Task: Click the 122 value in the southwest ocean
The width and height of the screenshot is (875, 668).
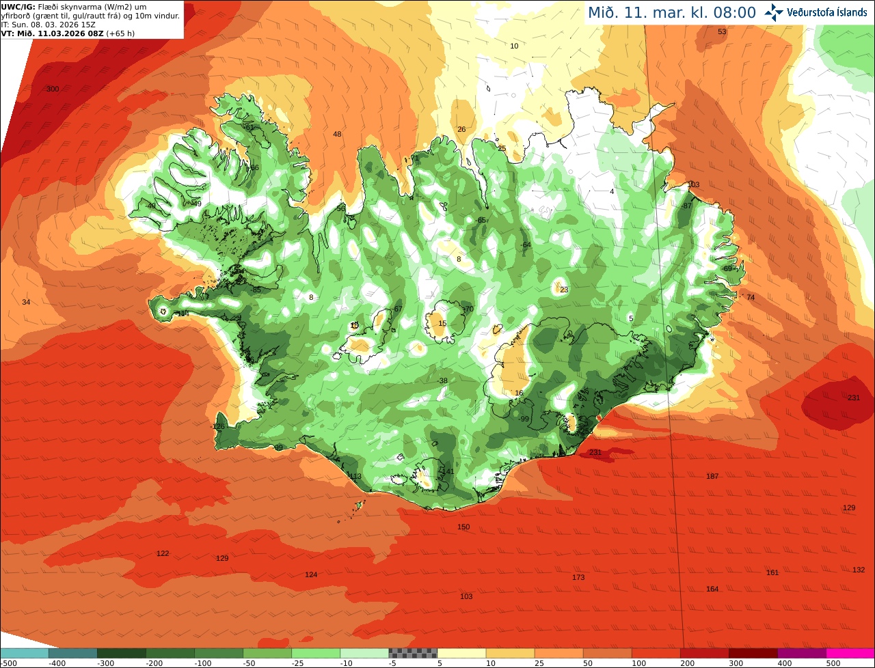Action: coord(163,554)
